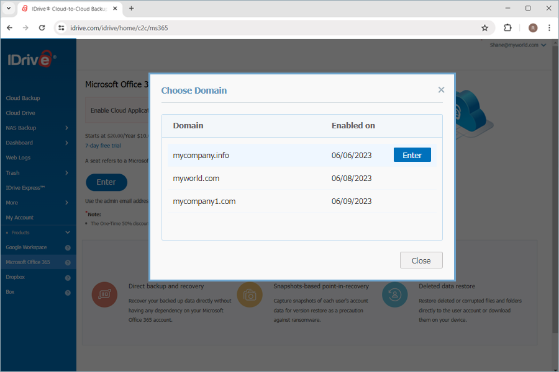559x372 pixels.
Task: Click the Enabled on column header
Action: click(x=353, y=126)
